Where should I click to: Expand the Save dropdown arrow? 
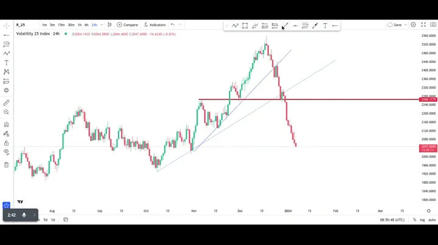[x=405, y=25]
